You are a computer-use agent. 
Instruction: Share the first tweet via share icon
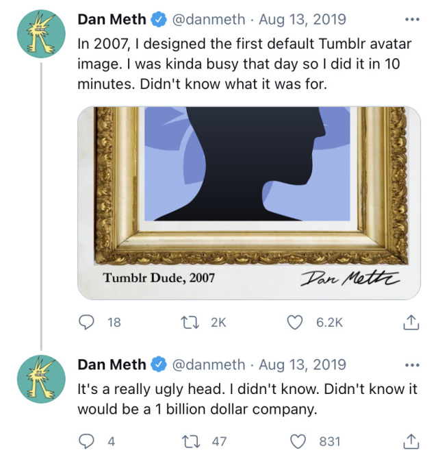tap(411, 322)
